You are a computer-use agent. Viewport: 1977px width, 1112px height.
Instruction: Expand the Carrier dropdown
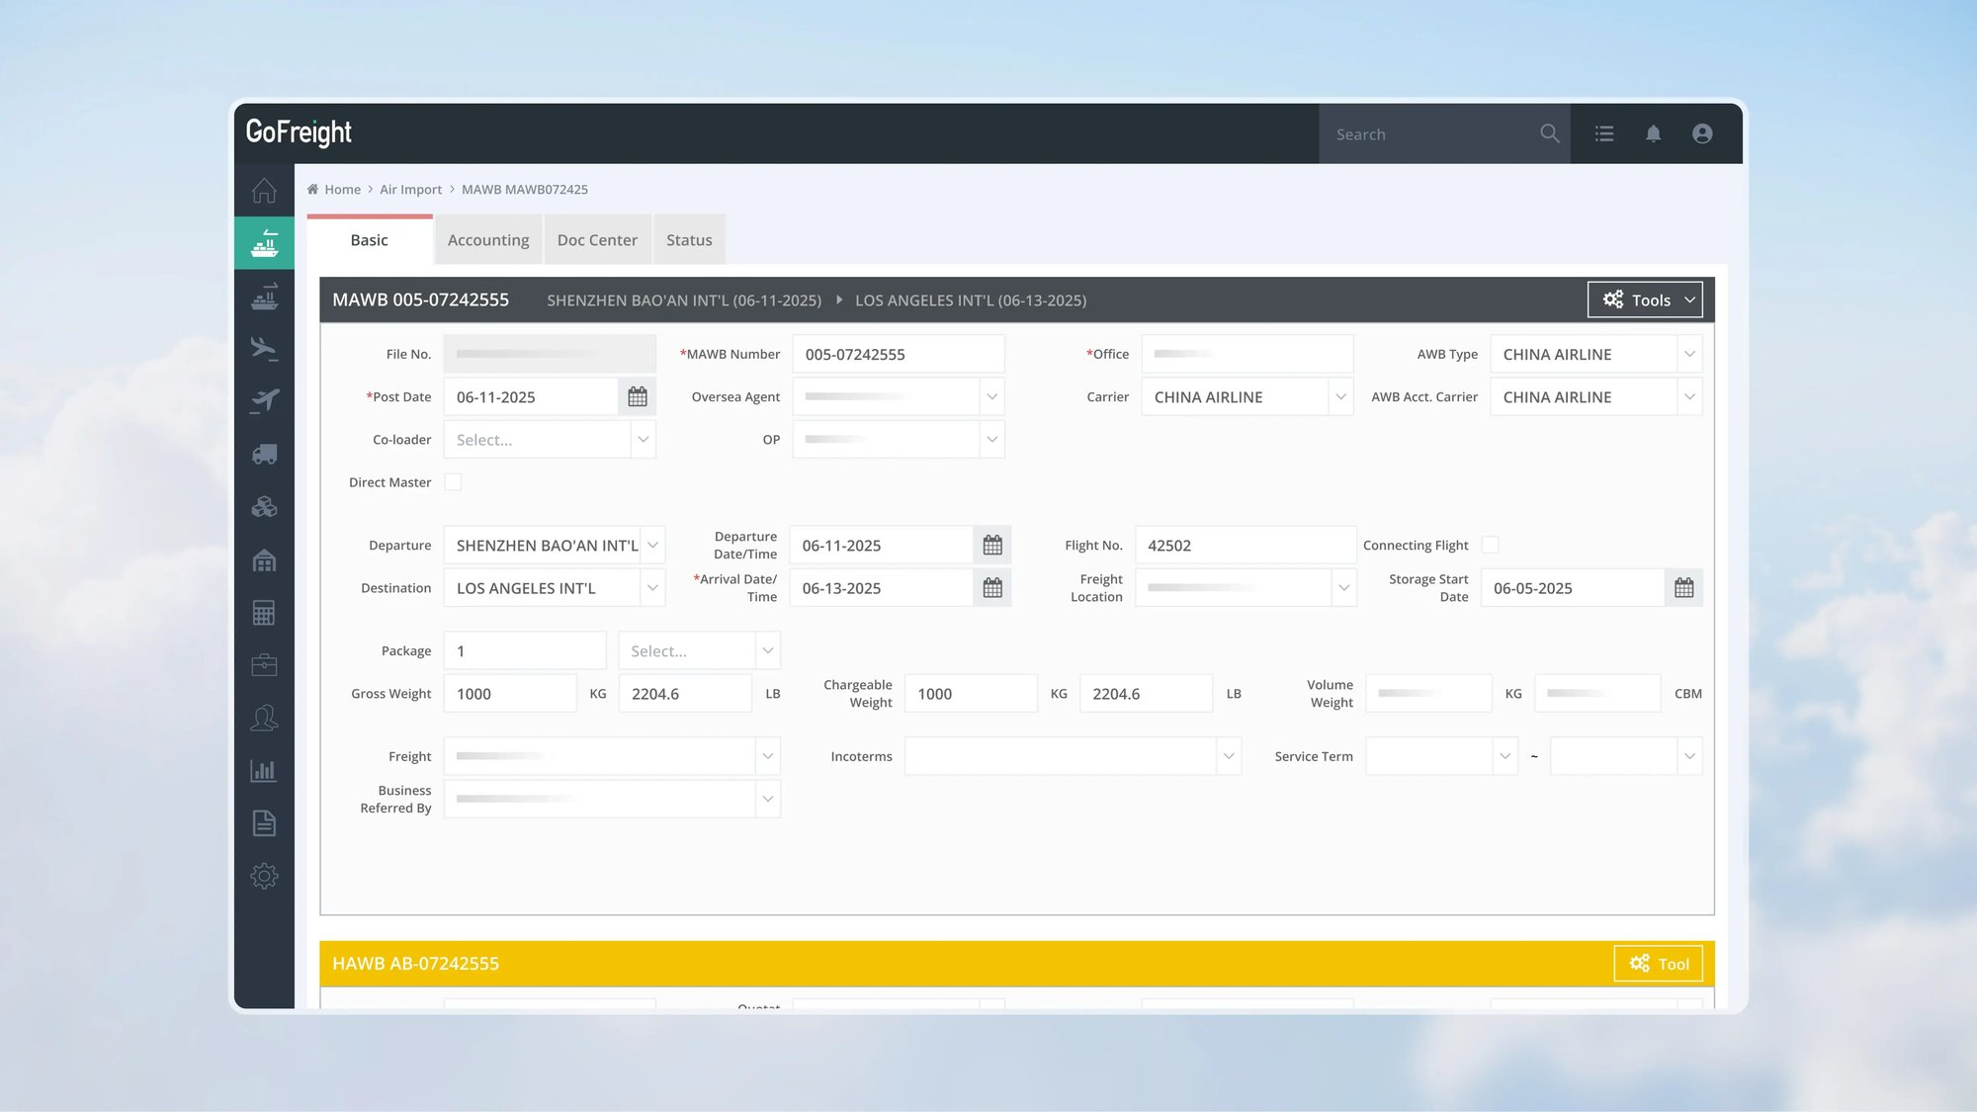1340,396
